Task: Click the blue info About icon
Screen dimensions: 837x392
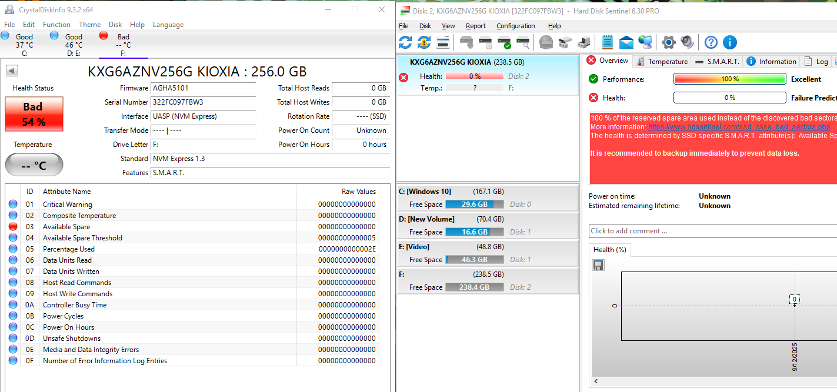Action: tap(730, 42)
